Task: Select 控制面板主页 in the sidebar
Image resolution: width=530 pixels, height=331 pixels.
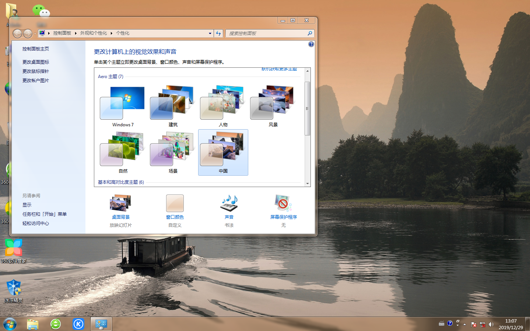Action: [x=35, y=48]
